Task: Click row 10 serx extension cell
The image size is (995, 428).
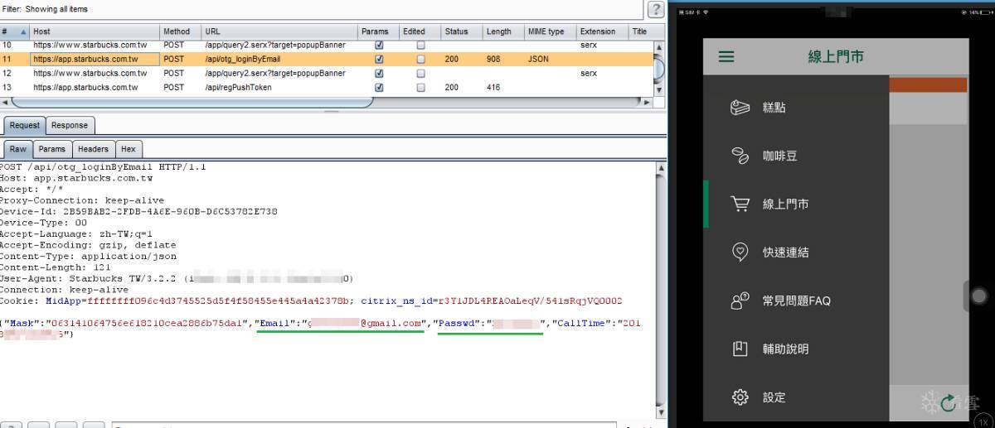Action: (x=589, y=45)
